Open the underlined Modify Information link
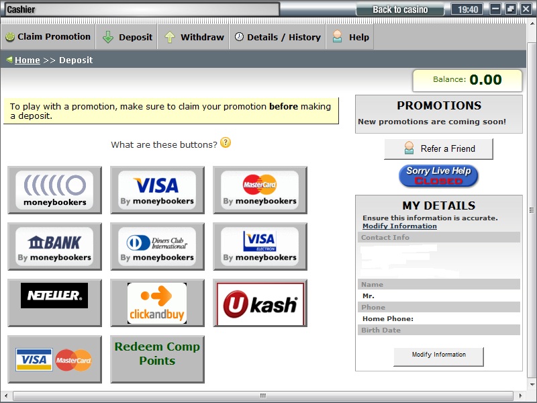 point(399,226)
